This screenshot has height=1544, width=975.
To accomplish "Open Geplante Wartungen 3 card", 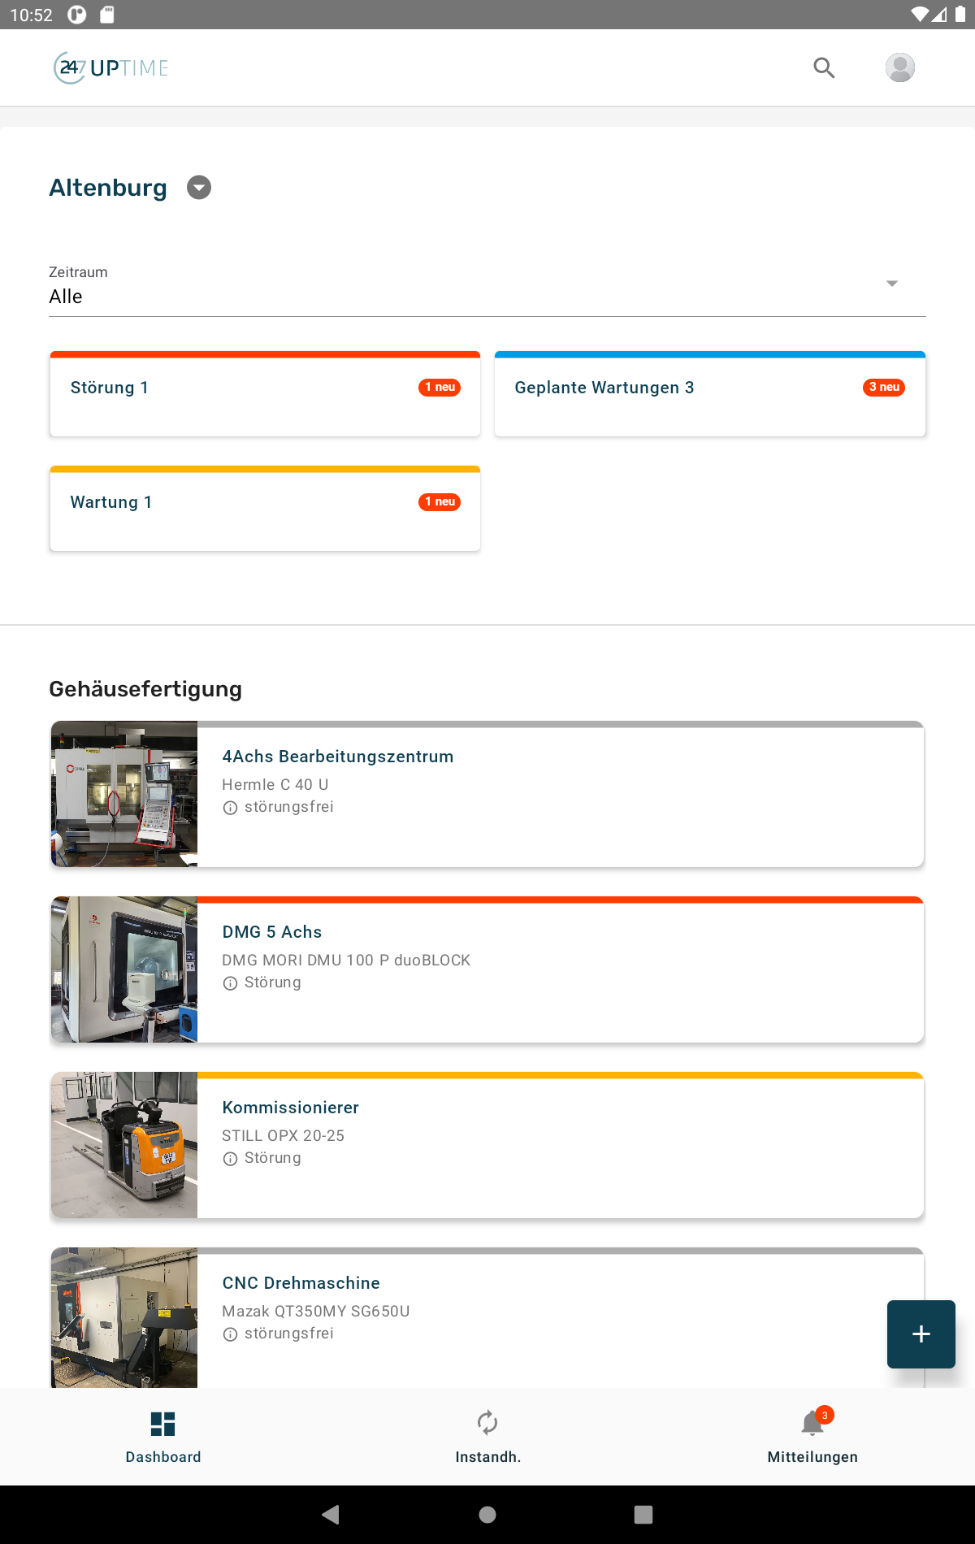I will [x=709, y=396].
